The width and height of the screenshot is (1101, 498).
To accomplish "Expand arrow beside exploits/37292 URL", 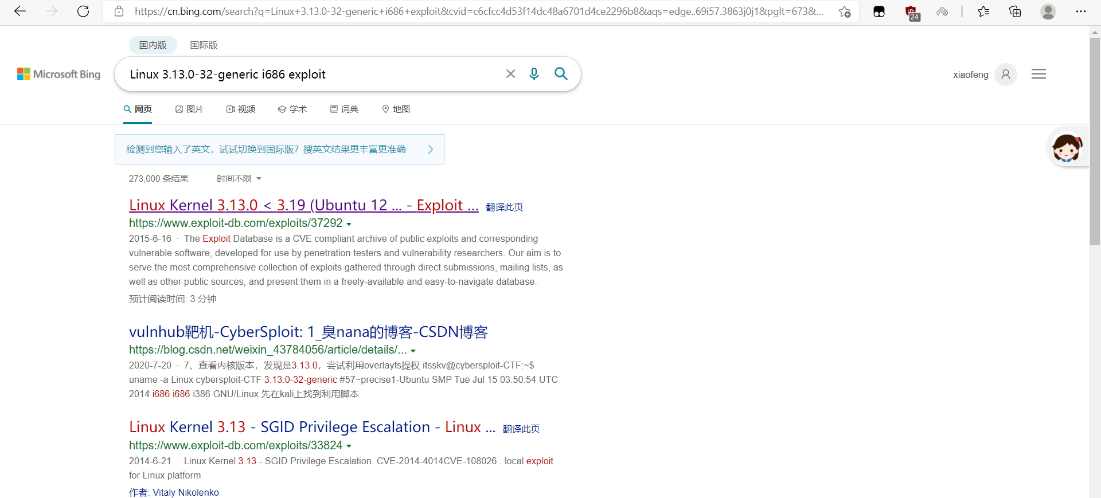I will 349,224.
